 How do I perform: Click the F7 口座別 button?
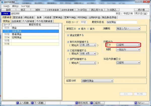(97, 103)
